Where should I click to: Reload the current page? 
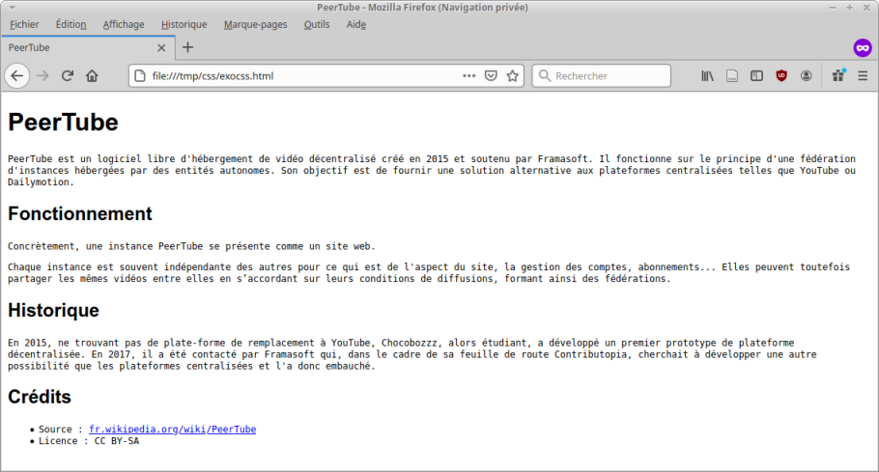[x=68, y=75]
